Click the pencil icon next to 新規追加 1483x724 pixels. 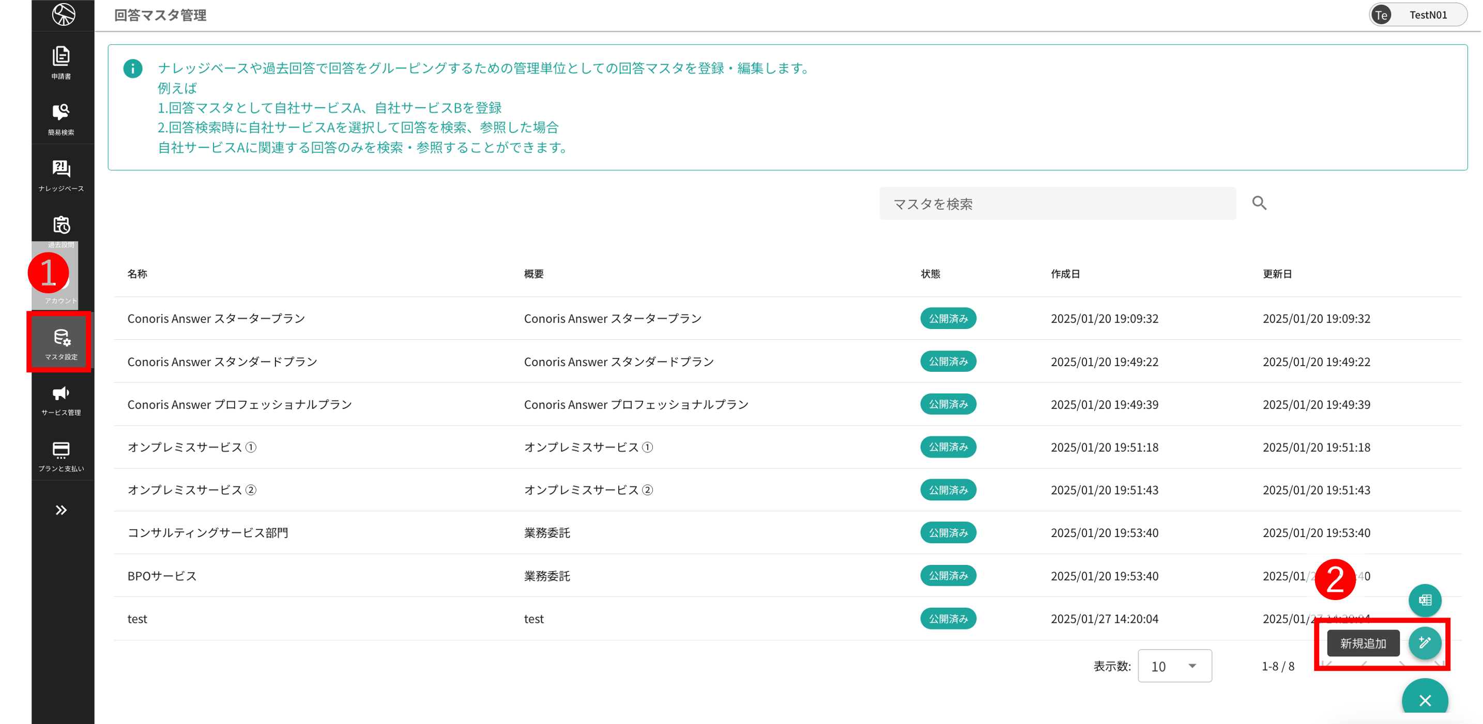(1425, 642)
